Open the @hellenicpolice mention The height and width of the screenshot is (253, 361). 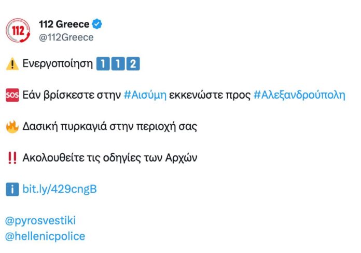pyautogui.click(x=45, y=236)
